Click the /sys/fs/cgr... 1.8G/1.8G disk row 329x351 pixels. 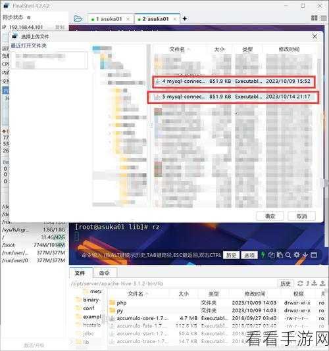coord(34,229)
